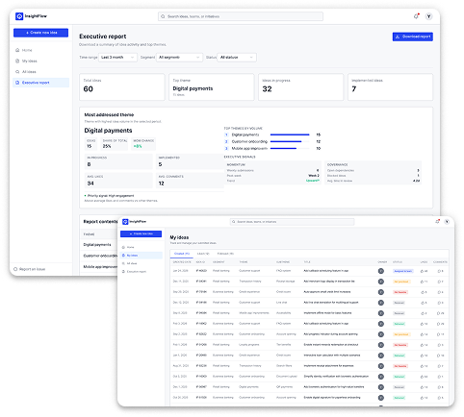Click the My ideas icon in Executive report sidebar
This screenshot has width=464, height=417.
click(17, 61)
